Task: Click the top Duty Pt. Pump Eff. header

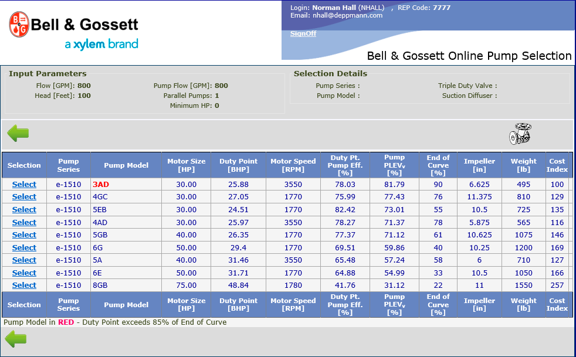Action: click(345, 165)
